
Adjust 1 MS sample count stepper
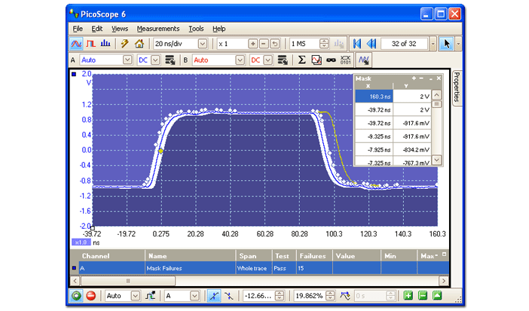(x=324, y=44)
